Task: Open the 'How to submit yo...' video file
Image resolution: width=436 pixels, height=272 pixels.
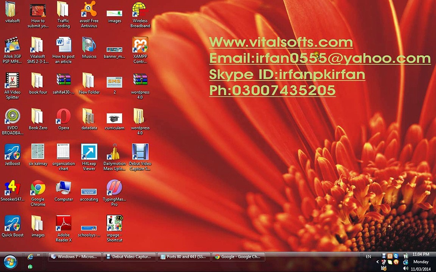Action: (38, 15)
